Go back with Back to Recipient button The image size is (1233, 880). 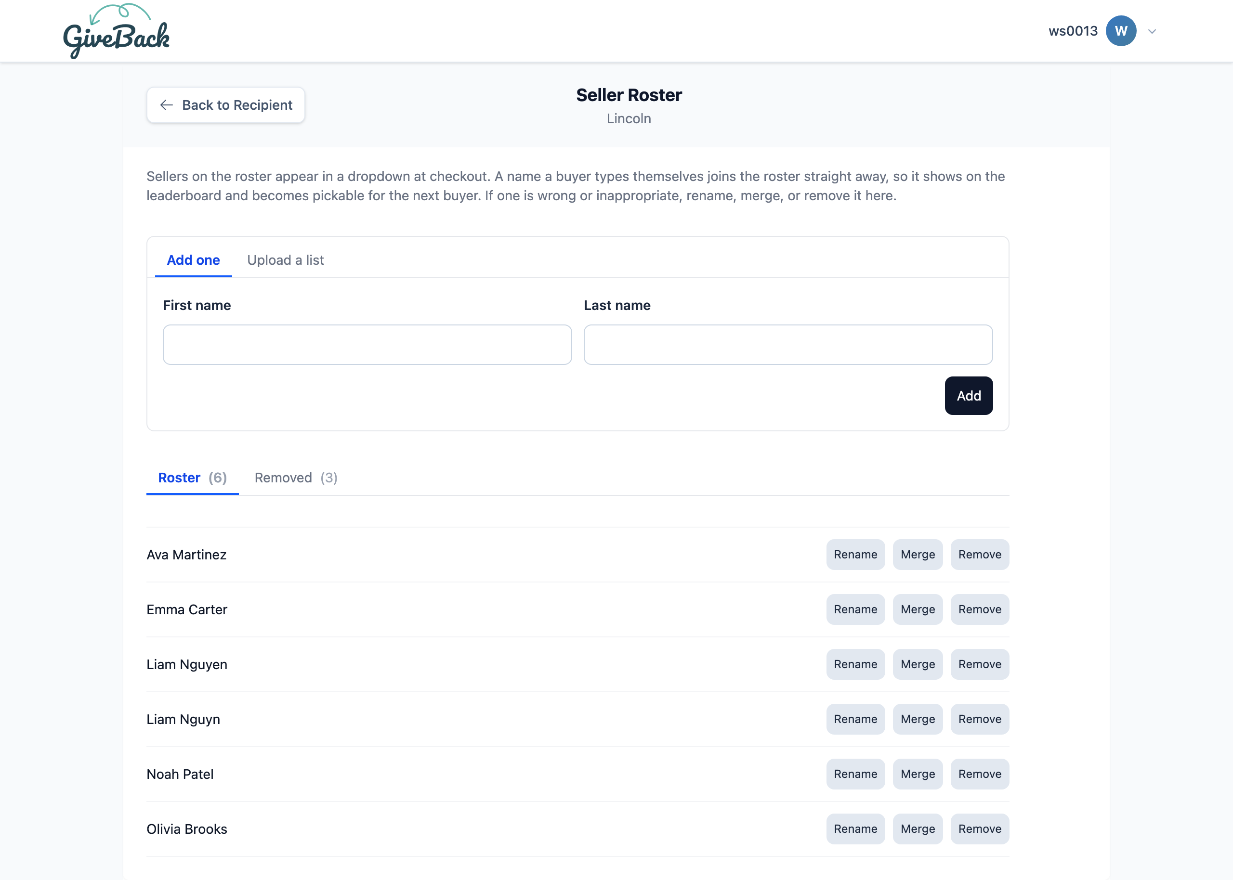point(225,105)
